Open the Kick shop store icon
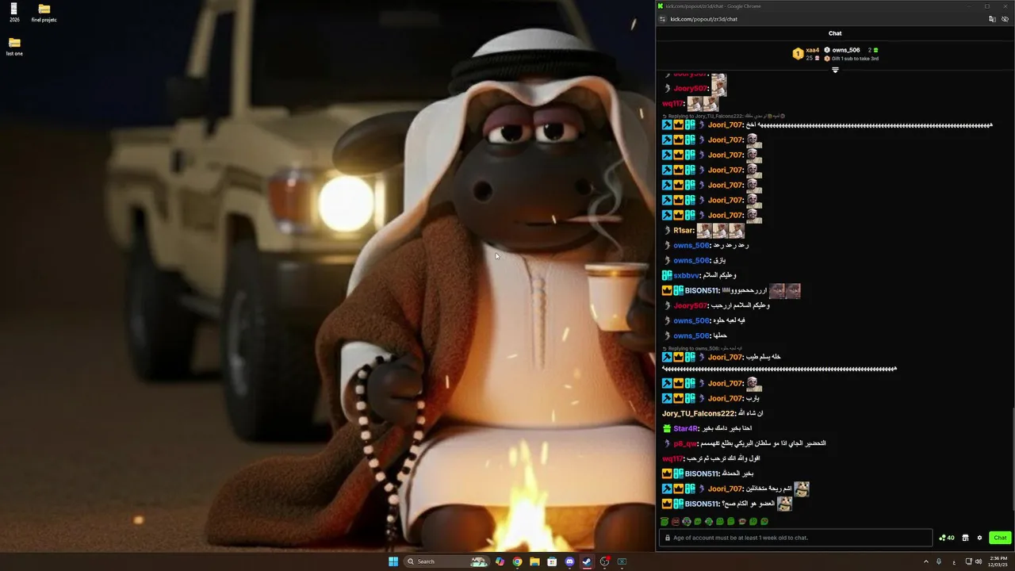The height and width of the screenshot is (571, 1015). point(965,538)
